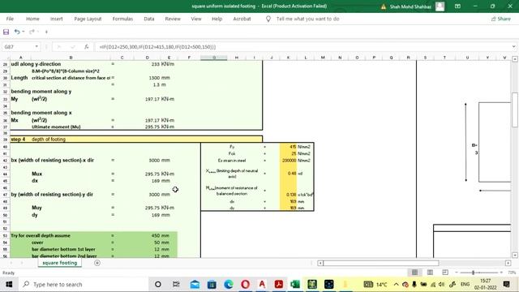Select column G header
The height and width of the screenshot is (292, 519).
(x=214, y=58)
